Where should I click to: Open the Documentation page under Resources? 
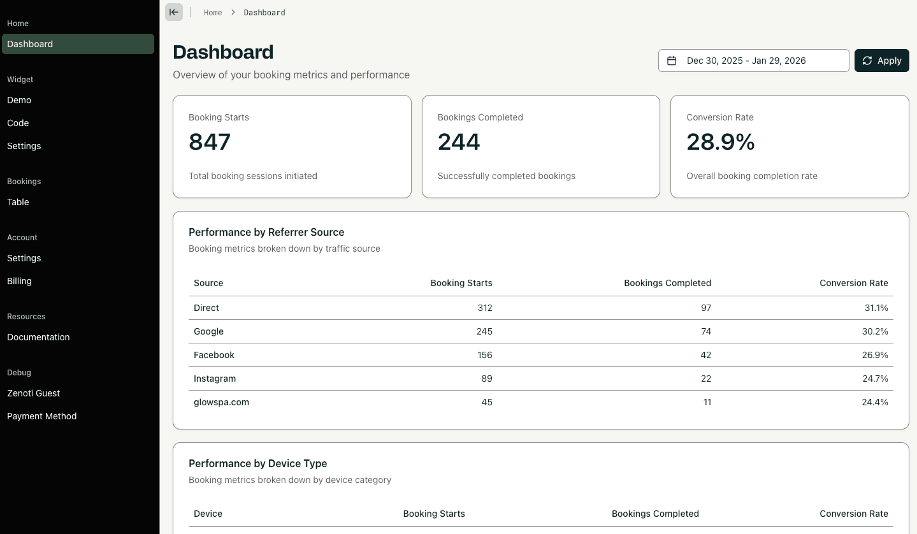[38, 337]
